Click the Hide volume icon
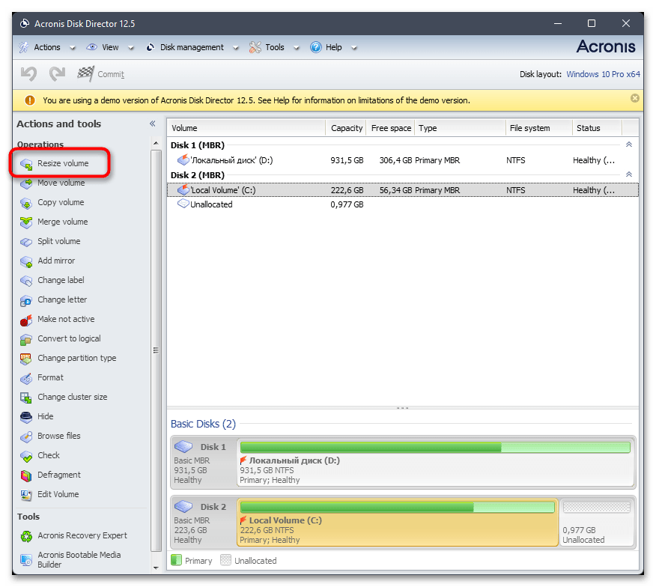The width and height of the screenshot is (656, 587). (26, 416)
